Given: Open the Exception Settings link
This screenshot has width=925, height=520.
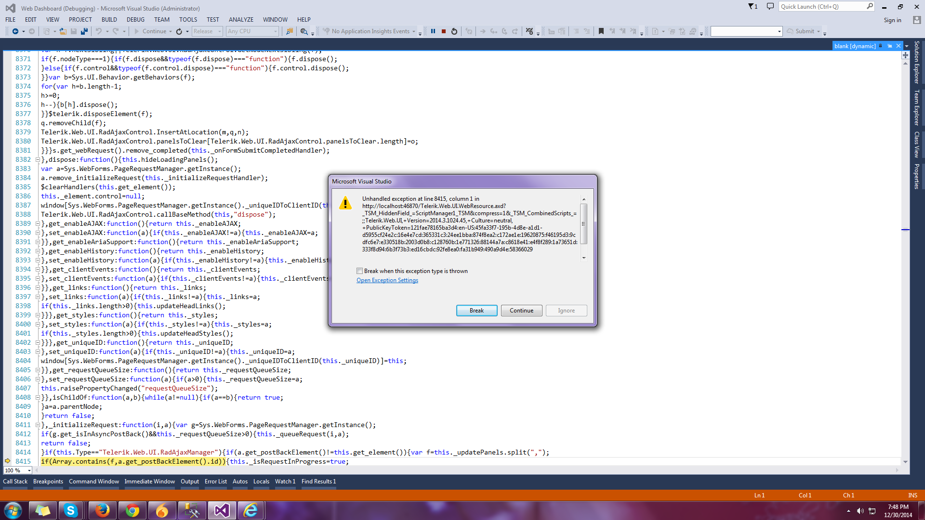Looking at the screenshot, I should pyautogui.click(x=387, y=280).
